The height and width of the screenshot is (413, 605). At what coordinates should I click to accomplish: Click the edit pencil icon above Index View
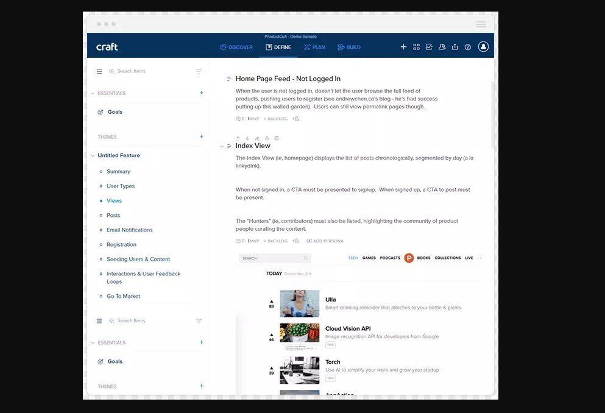257,138
